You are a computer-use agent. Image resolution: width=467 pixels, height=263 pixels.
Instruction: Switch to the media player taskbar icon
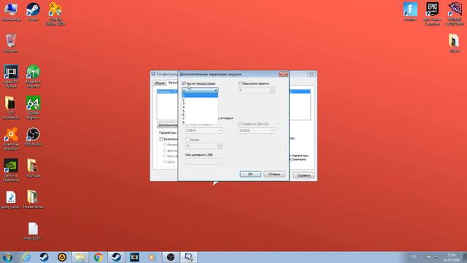[x=153, y=257]
